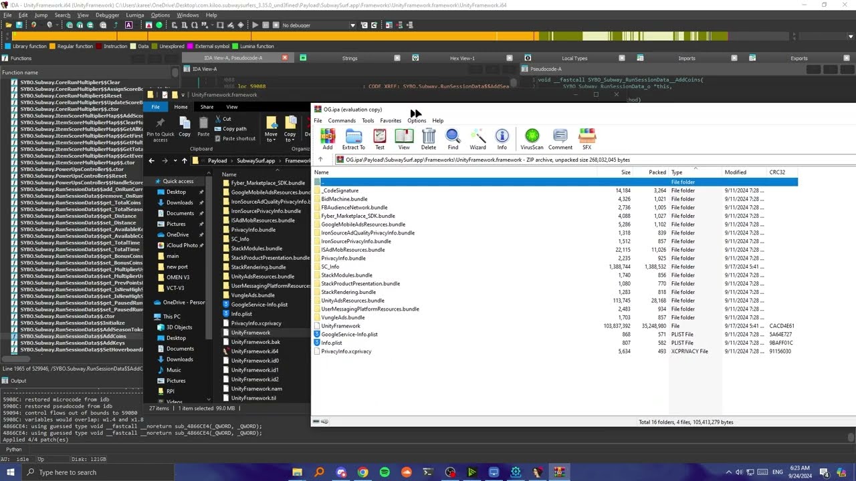
Task: Switch to the Share tab in Explorer
Action: click(x=207, y=107)
